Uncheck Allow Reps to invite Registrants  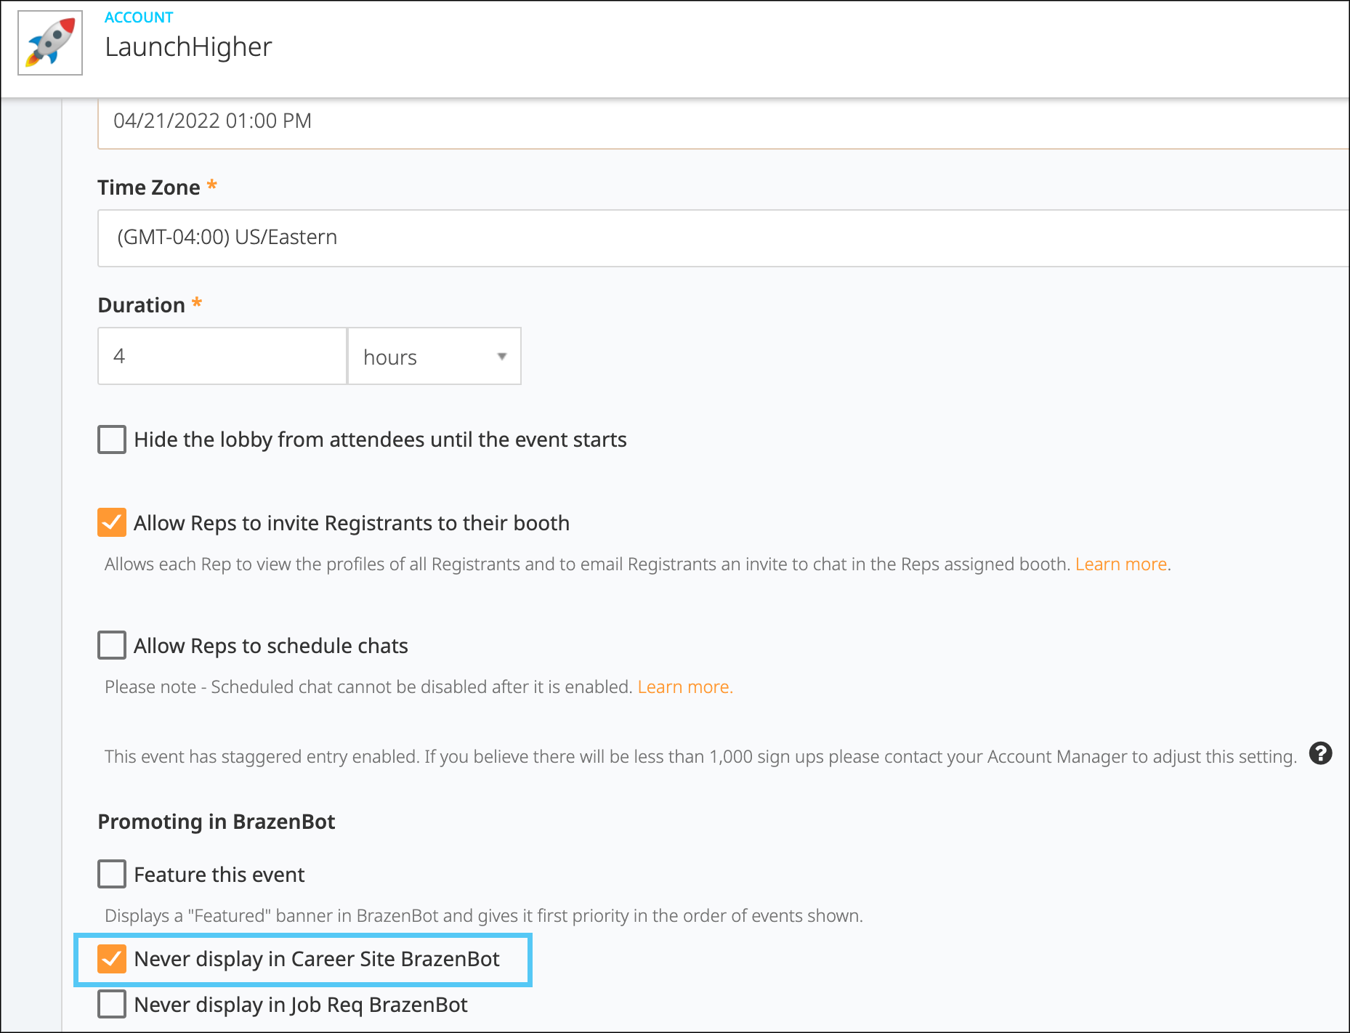point(112,522)
